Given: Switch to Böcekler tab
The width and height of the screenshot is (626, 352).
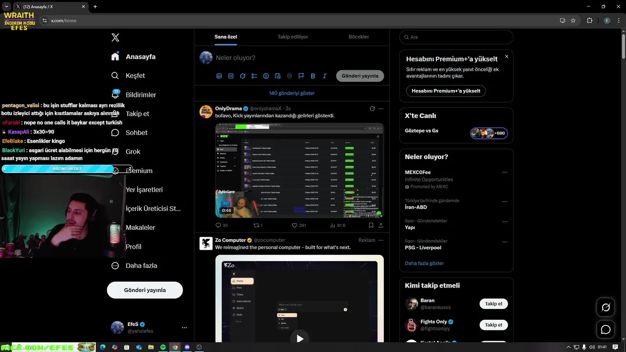Looking at the screenshot, I should [358, 37].
